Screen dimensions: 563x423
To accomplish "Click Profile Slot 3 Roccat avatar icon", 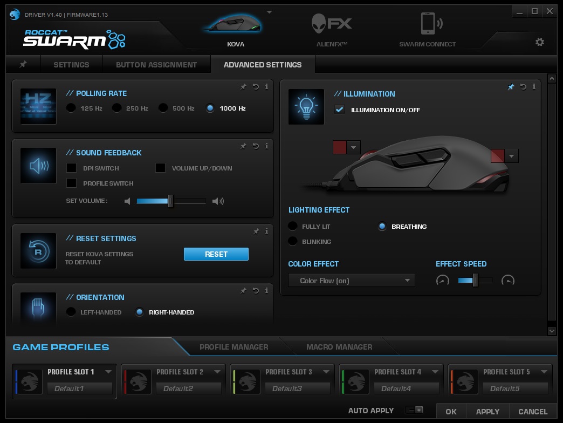I will [248, 381].
